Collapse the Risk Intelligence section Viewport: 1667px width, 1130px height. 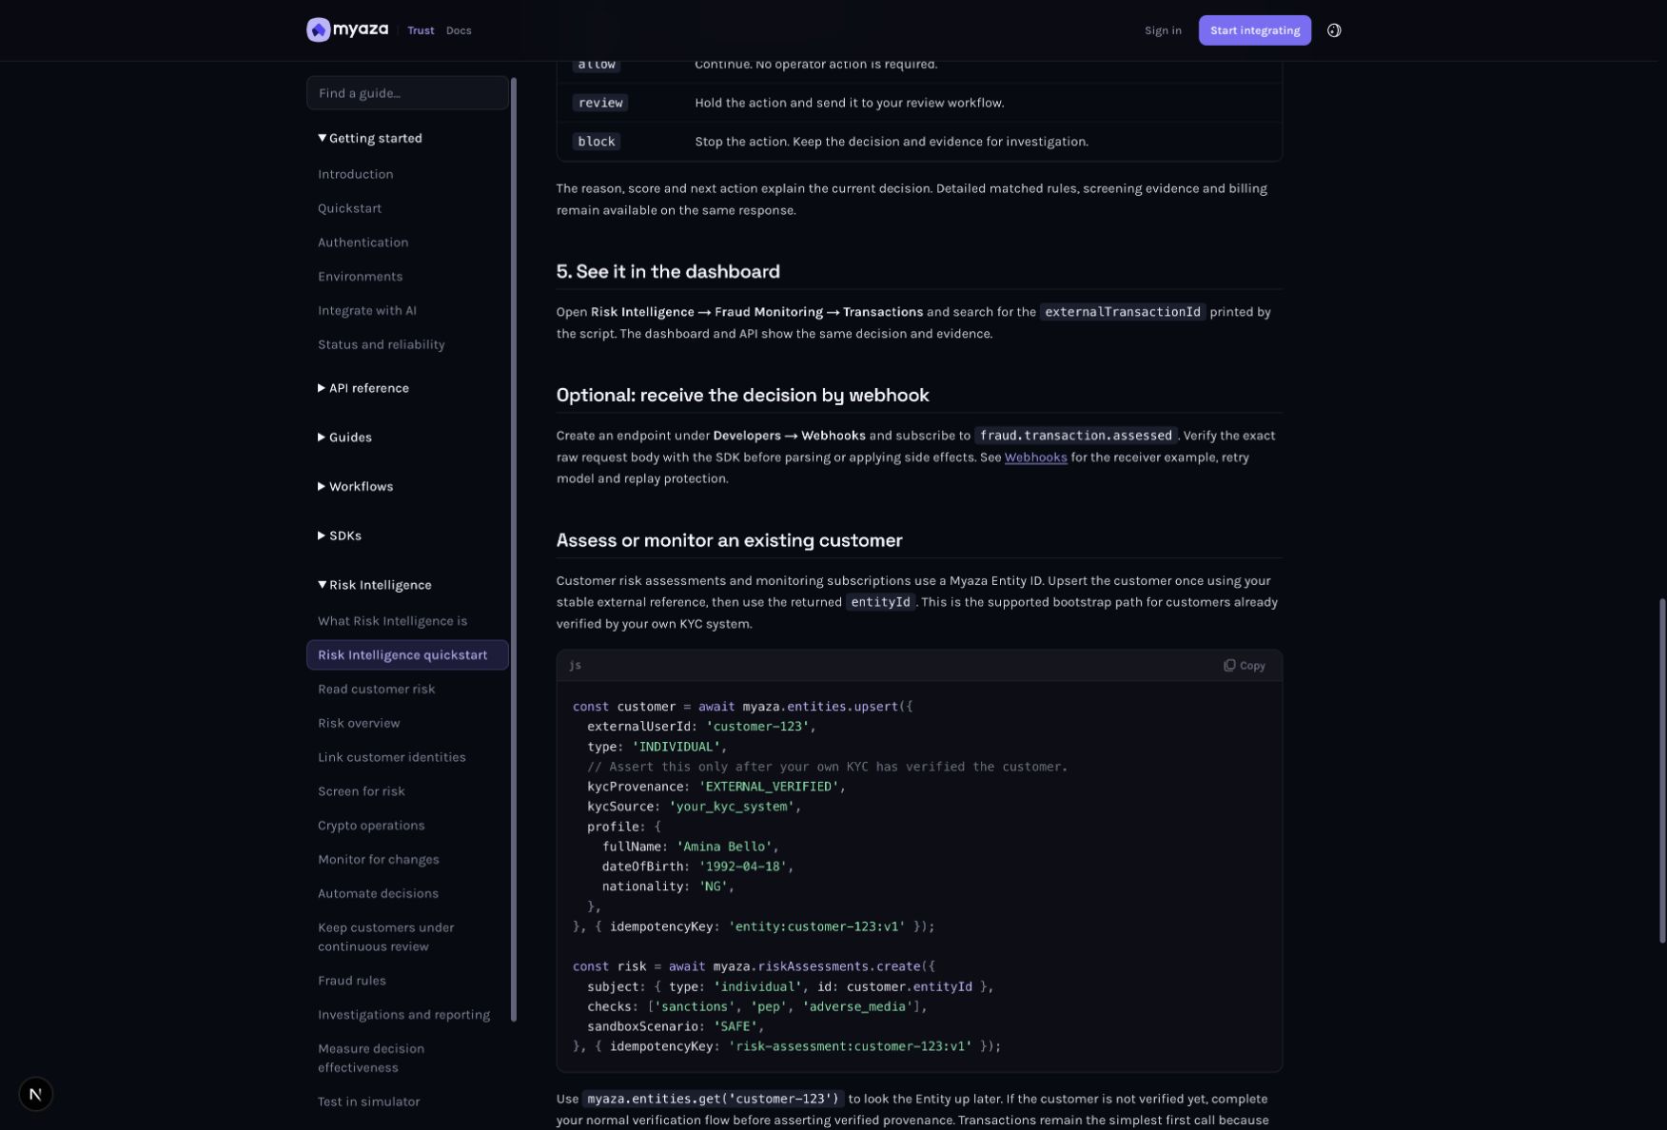point(374,585)
